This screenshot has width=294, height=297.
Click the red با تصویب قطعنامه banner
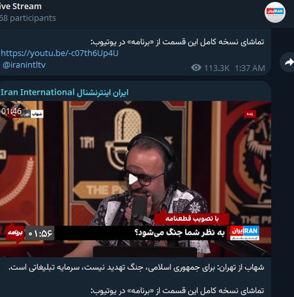click(192, 219)
